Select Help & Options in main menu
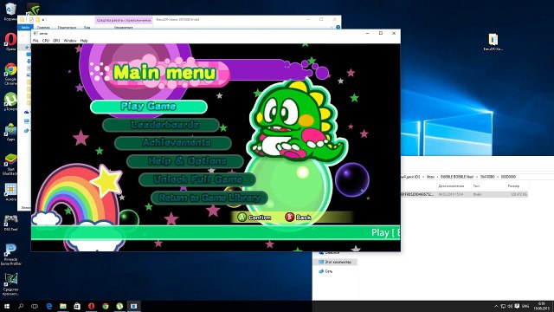The image size is (554, 312). [x=185, y=161]
